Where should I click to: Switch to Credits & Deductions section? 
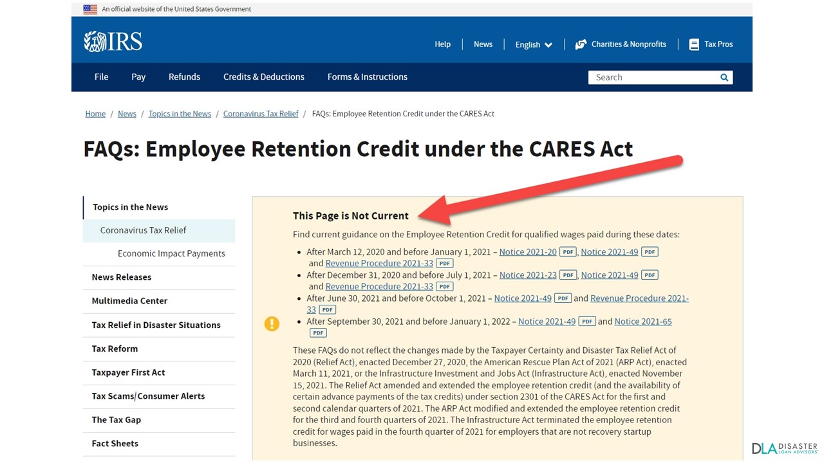tap(263, 77)
